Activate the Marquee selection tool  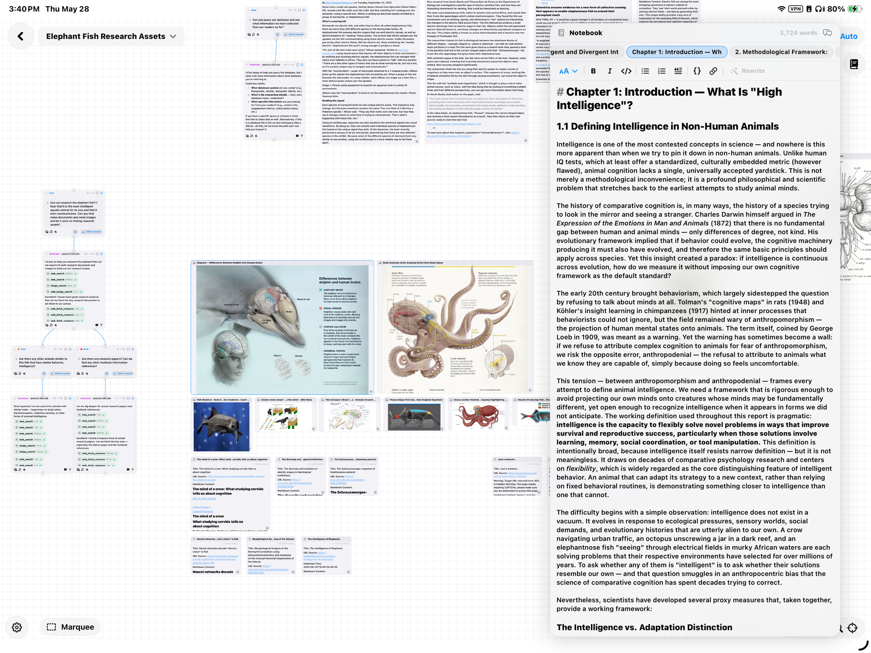[x=70, y=627]
